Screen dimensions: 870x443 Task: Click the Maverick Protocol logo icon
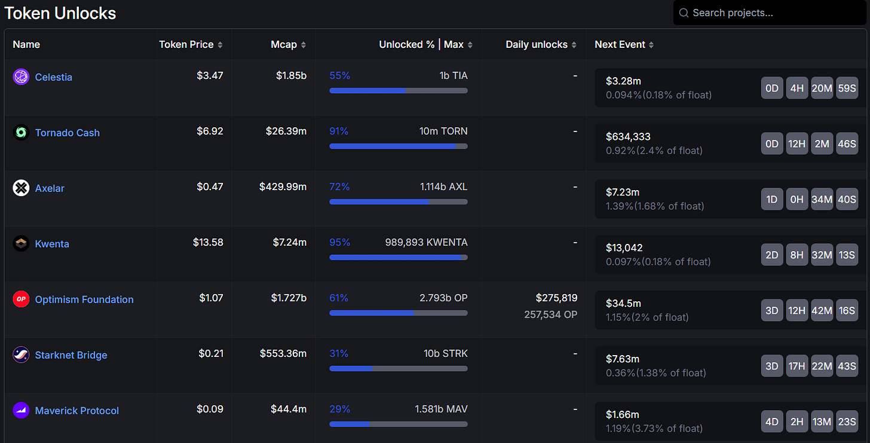[21, 410]
